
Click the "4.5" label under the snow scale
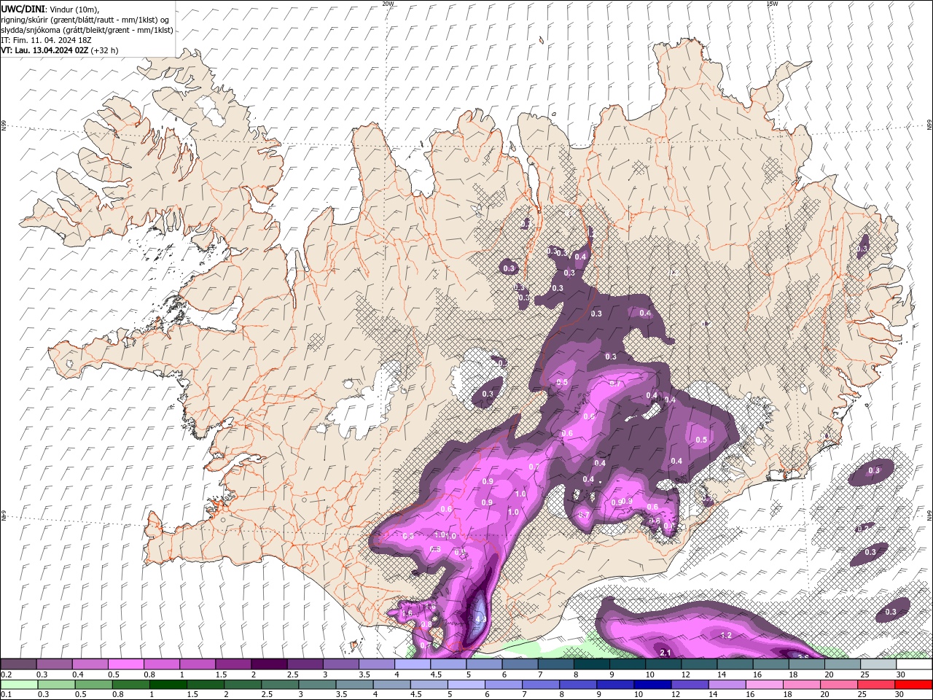[437, 675]
